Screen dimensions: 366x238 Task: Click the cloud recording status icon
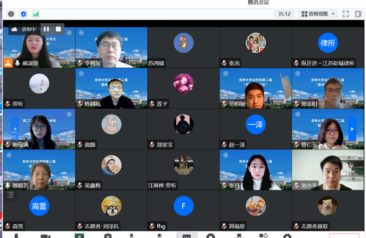[x=15, y=29]
